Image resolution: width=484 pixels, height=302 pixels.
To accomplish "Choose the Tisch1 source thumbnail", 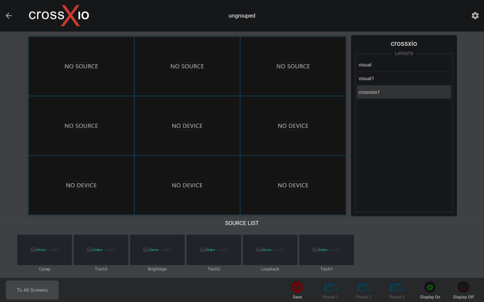I will point(326,250).
